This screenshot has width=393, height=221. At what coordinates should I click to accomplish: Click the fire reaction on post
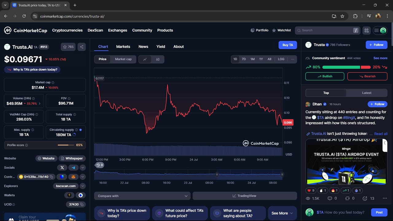(x=334, y=191)
